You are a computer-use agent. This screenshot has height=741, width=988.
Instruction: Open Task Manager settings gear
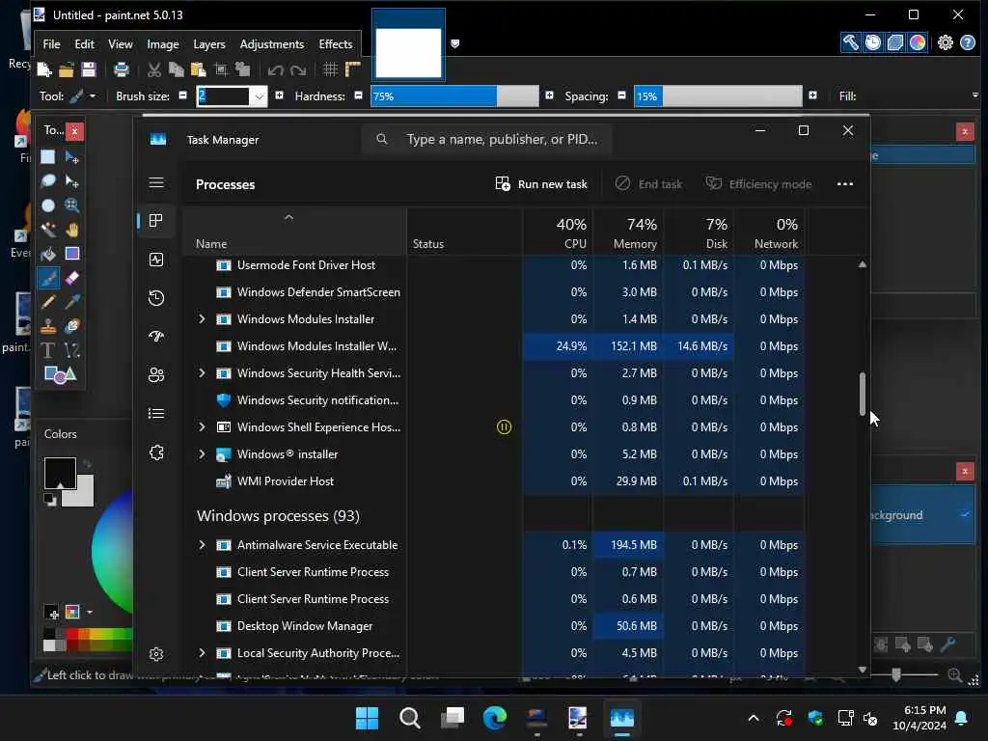[156, 654]
